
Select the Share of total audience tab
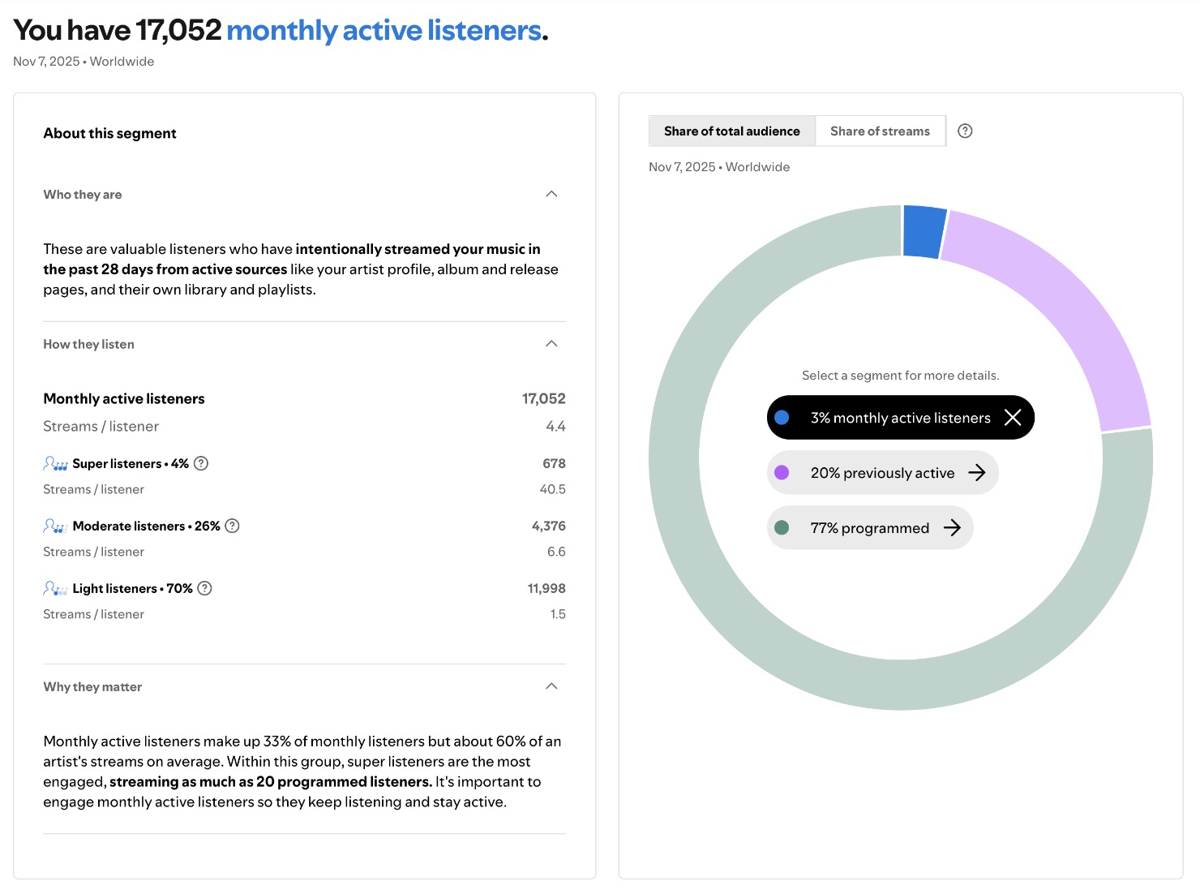pos(731,131)
